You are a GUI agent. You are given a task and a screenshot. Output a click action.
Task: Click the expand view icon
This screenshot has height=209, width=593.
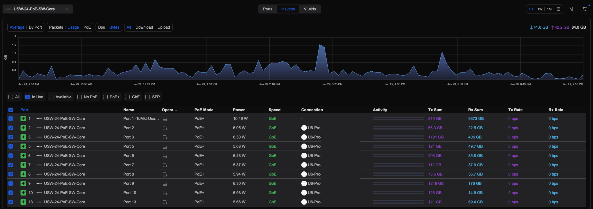(571, 9)
